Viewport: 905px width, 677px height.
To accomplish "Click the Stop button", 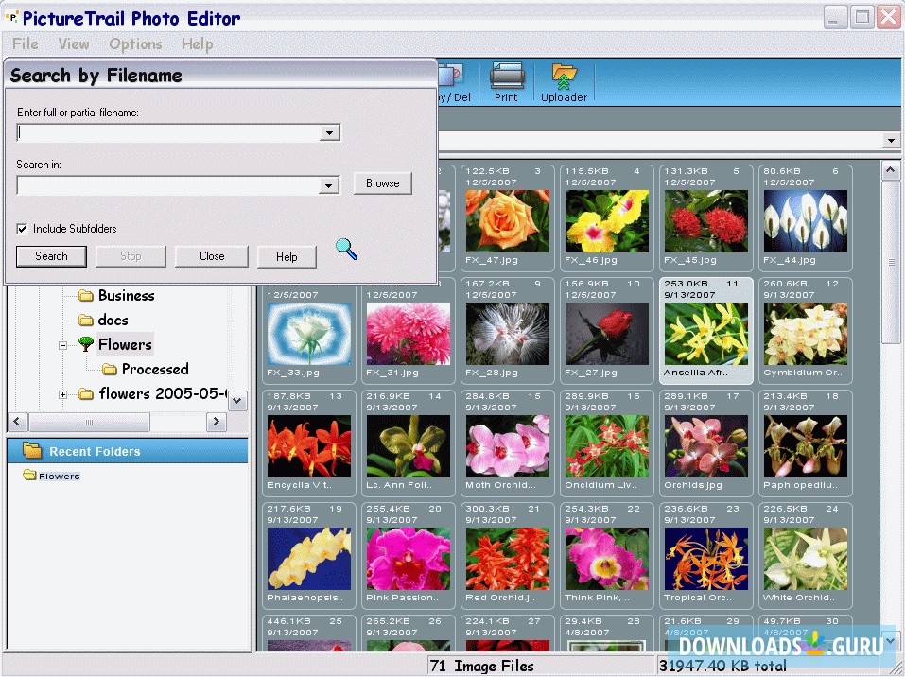I will (x=131, y=256).
